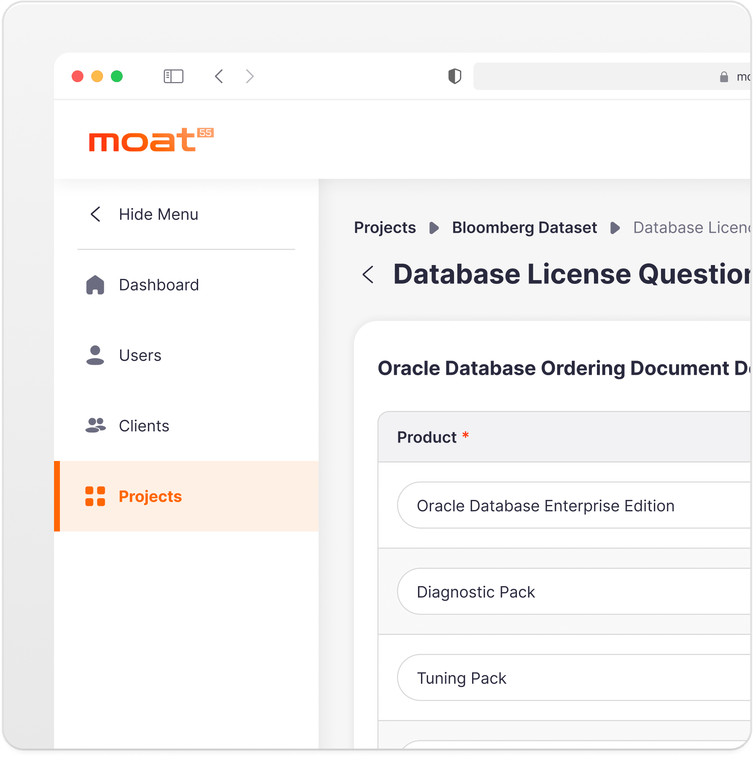Open the Clients section in the sidebar
This screenshot has height=757, width=754.
click(x=144, y=426)
